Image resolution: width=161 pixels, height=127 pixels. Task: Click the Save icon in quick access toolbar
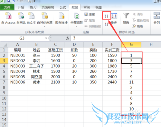pyautogui.click(x=8, y=1)
